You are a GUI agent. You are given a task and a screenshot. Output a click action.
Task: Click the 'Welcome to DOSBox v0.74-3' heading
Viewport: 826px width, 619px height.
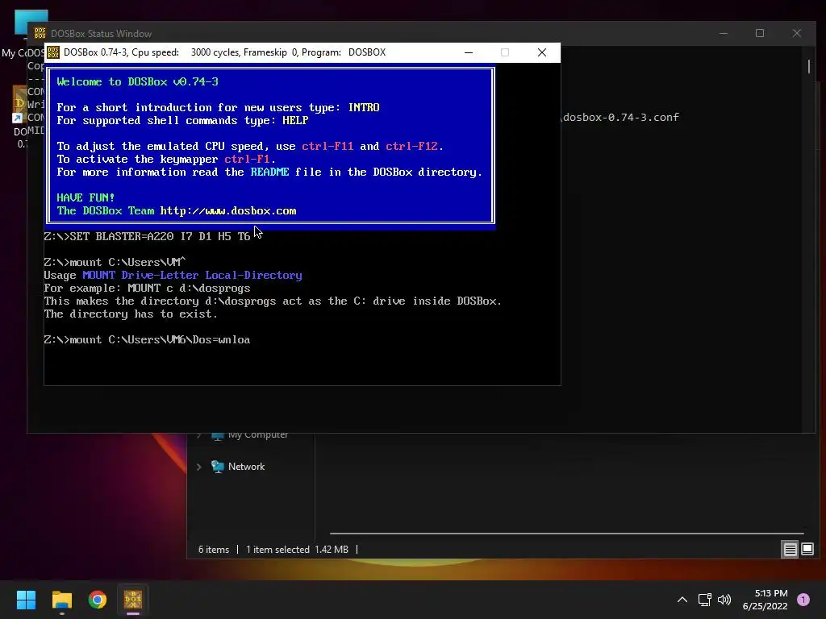[137, 82]
